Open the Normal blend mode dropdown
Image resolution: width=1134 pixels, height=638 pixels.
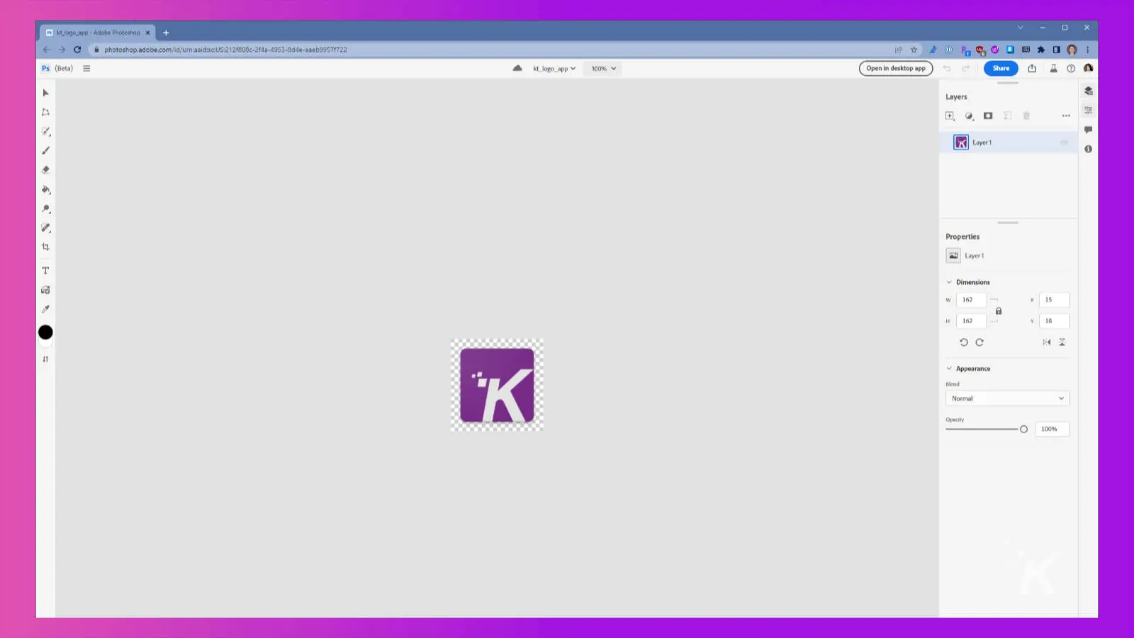point(1007,398)
